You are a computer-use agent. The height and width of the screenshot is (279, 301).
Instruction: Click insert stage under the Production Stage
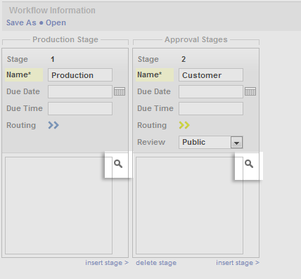(107, 263)
